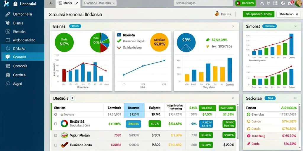Switch to the Menis tab
The image size is (303, 151).
click(x=68, y=3)
